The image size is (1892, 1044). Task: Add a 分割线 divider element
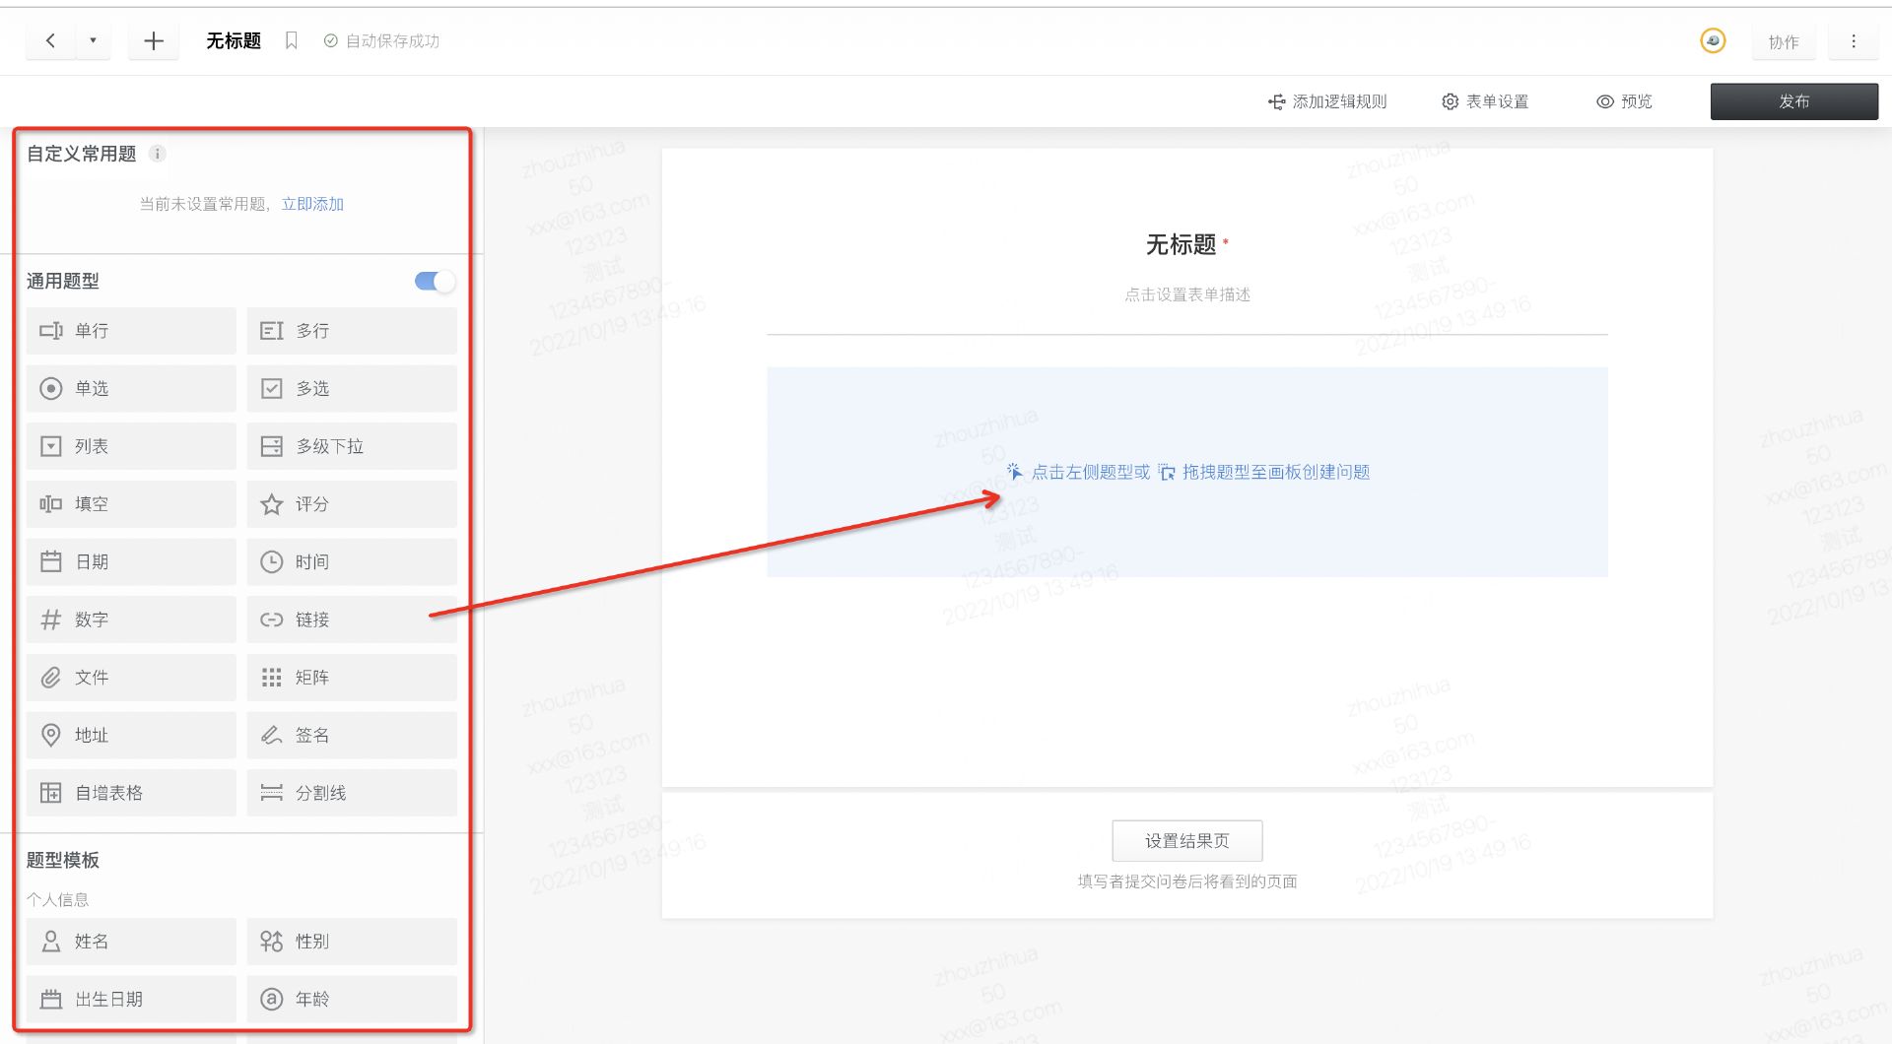click(x=352, y=793)
